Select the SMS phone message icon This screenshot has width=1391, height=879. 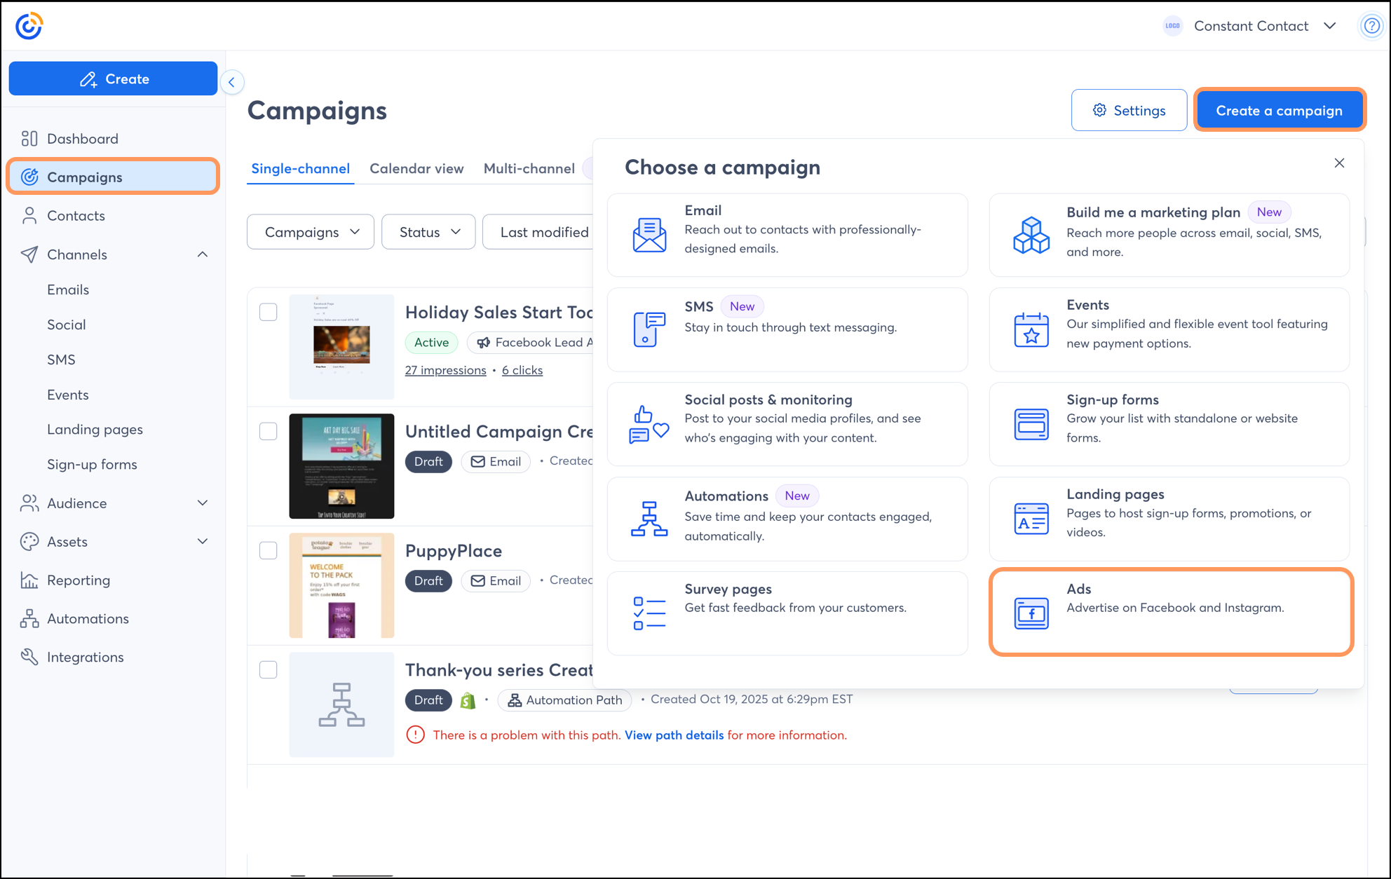coord(649,329)
